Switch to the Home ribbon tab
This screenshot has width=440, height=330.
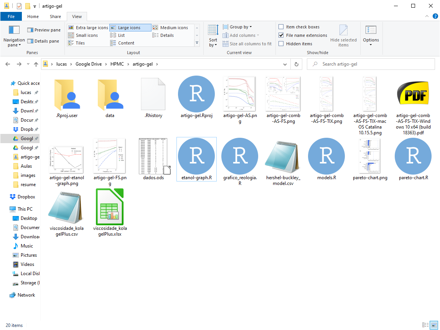click(33, 16)
